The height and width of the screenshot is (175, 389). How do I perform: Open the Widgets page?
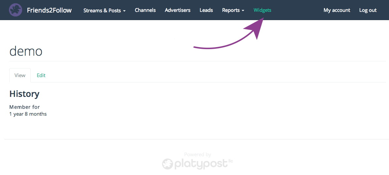[262, 10]
